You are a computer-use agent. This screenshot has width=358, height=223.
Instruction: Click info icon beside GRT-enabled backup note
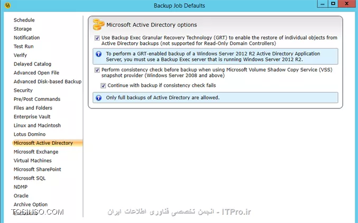(99, 54)
